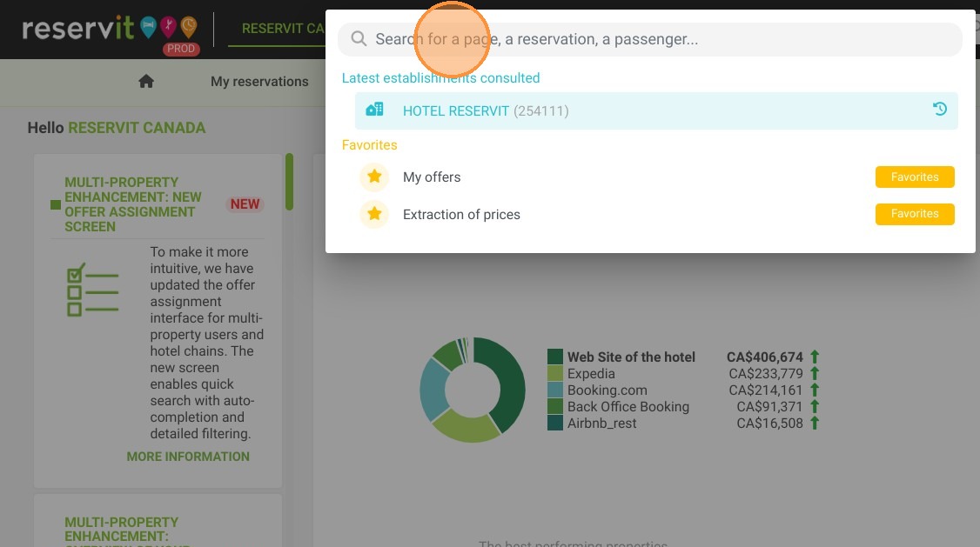The width and height of the screenshot is (980, 547).
Task: Click the checklist icon in the news card
Action: (x=92, y=290)
